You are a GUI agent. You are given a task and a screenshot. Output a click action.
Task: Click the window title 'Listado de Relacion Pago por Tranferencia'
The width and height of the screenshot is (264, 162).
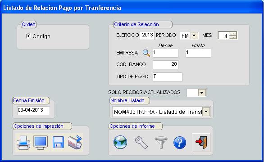point(62,8)
